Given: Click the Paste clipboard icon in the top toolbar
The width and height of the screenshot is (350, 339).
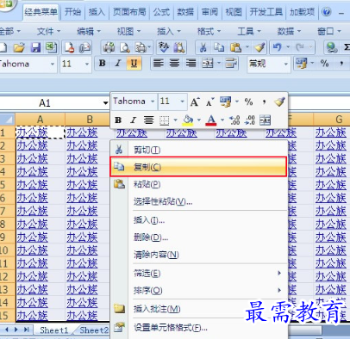Looking at the screenshot, I should [235, 47].
